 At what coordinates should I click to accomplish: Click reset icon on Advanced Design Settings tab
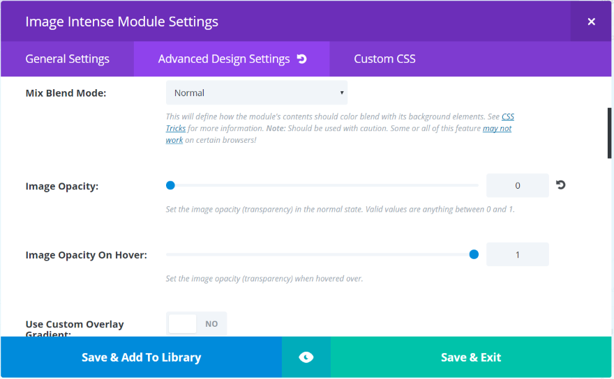302,59
